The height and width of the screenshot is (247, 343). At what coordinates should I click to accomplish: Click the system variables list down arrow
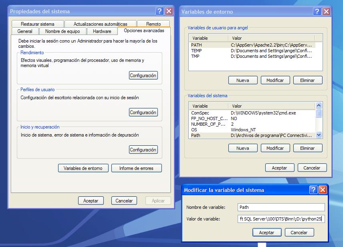click(319, 135)
